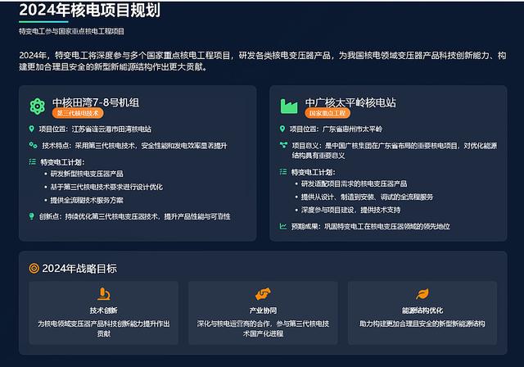Click the 技术创新 goal title
Viewport: 524px width, 367px height.
tap(104, 310)
